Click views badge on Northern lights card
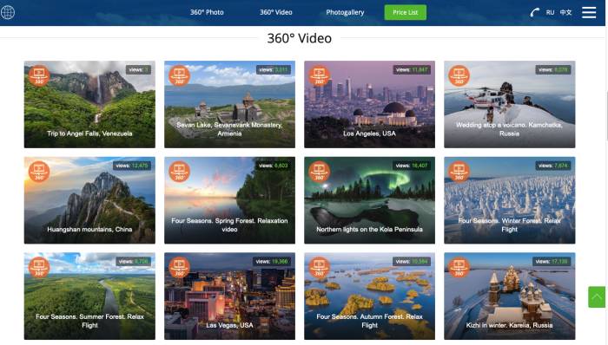The height and width of the screenshot is (345, 608). pos(412,166)
